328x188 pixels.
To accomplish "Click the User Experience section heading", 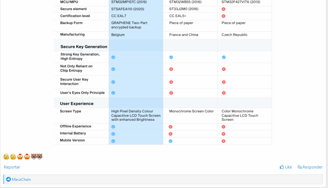I will (x=77, y=103).
